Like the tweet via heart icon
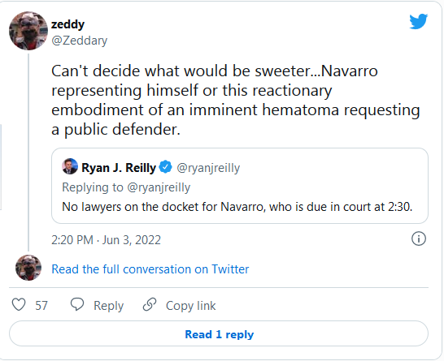Image resolution: width=444 pixels, height=361 pixels. pyautogui.click(x=19, y=305)
